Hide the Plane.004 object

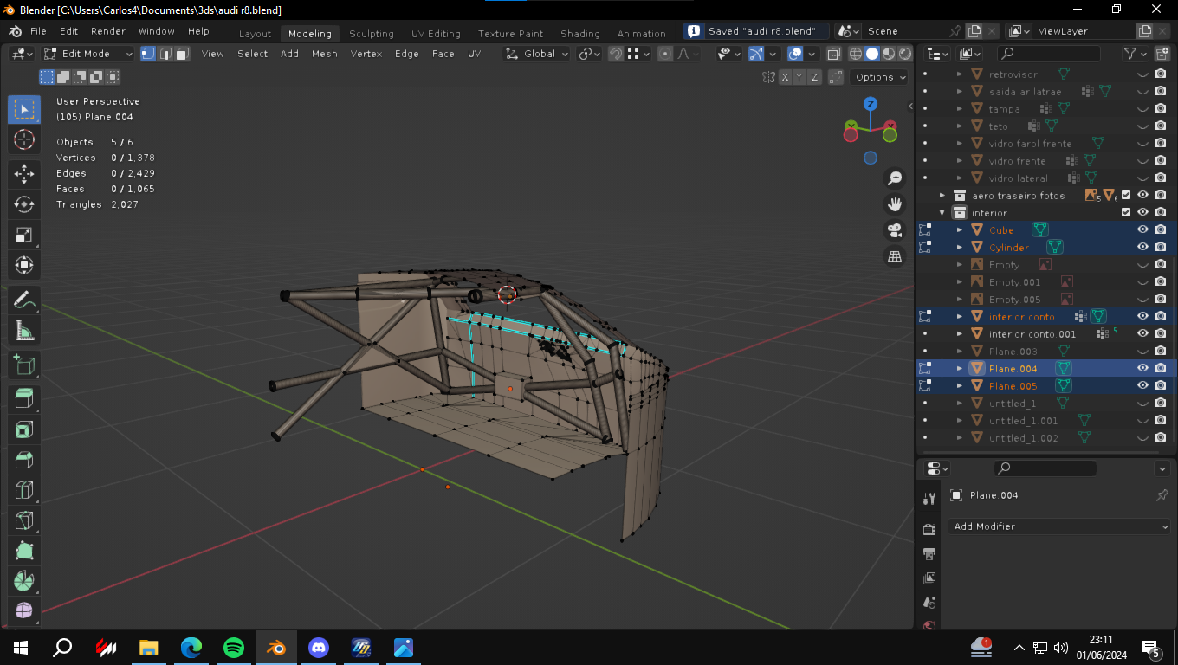1142,368
